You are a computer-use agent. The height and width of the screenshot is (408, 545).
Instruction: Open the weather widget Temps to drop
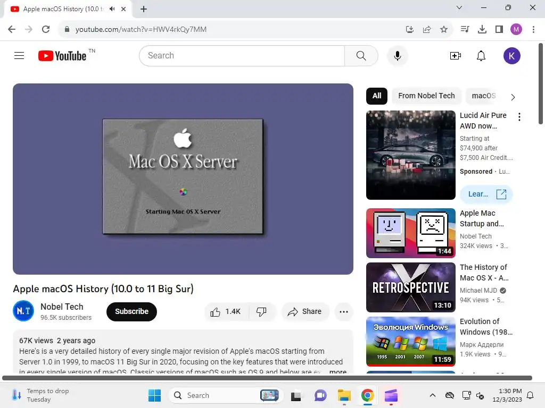pos(40,395)
